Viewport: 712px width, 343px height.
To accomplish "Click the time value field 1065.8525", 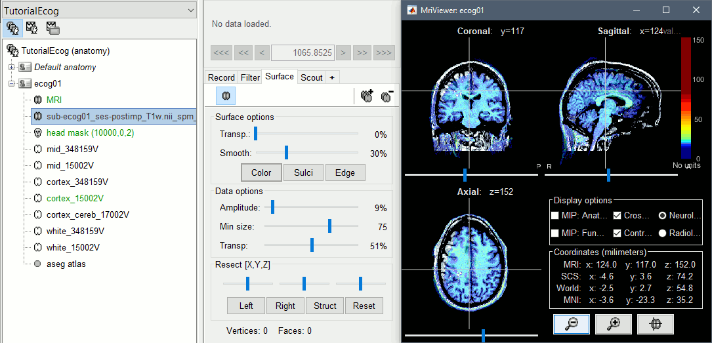I will pyautogui.click(x=303, y=52).
